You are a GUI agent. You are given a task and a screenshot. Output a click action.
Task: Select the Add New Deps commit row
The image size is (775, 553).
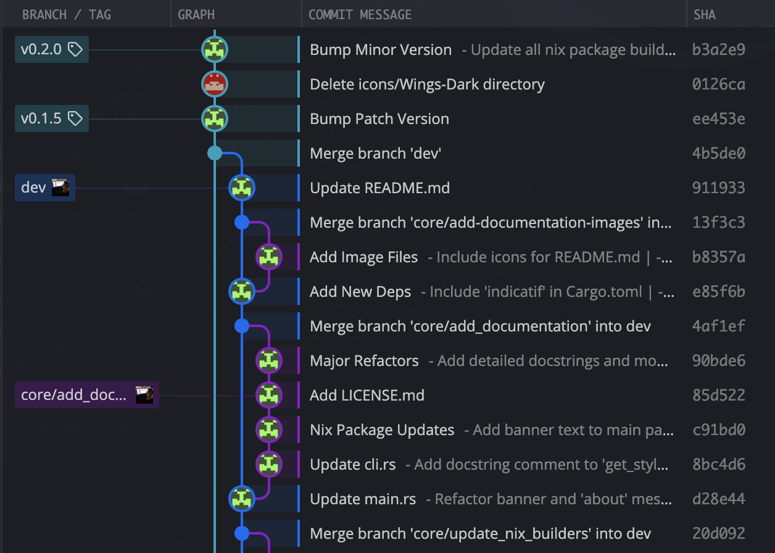tap(360, 291)
